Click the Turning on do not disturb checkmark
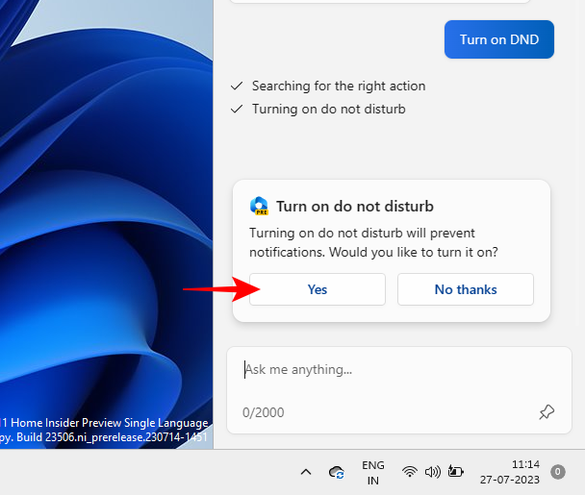Viewport: 585px width, 495px height. point(237,109)
